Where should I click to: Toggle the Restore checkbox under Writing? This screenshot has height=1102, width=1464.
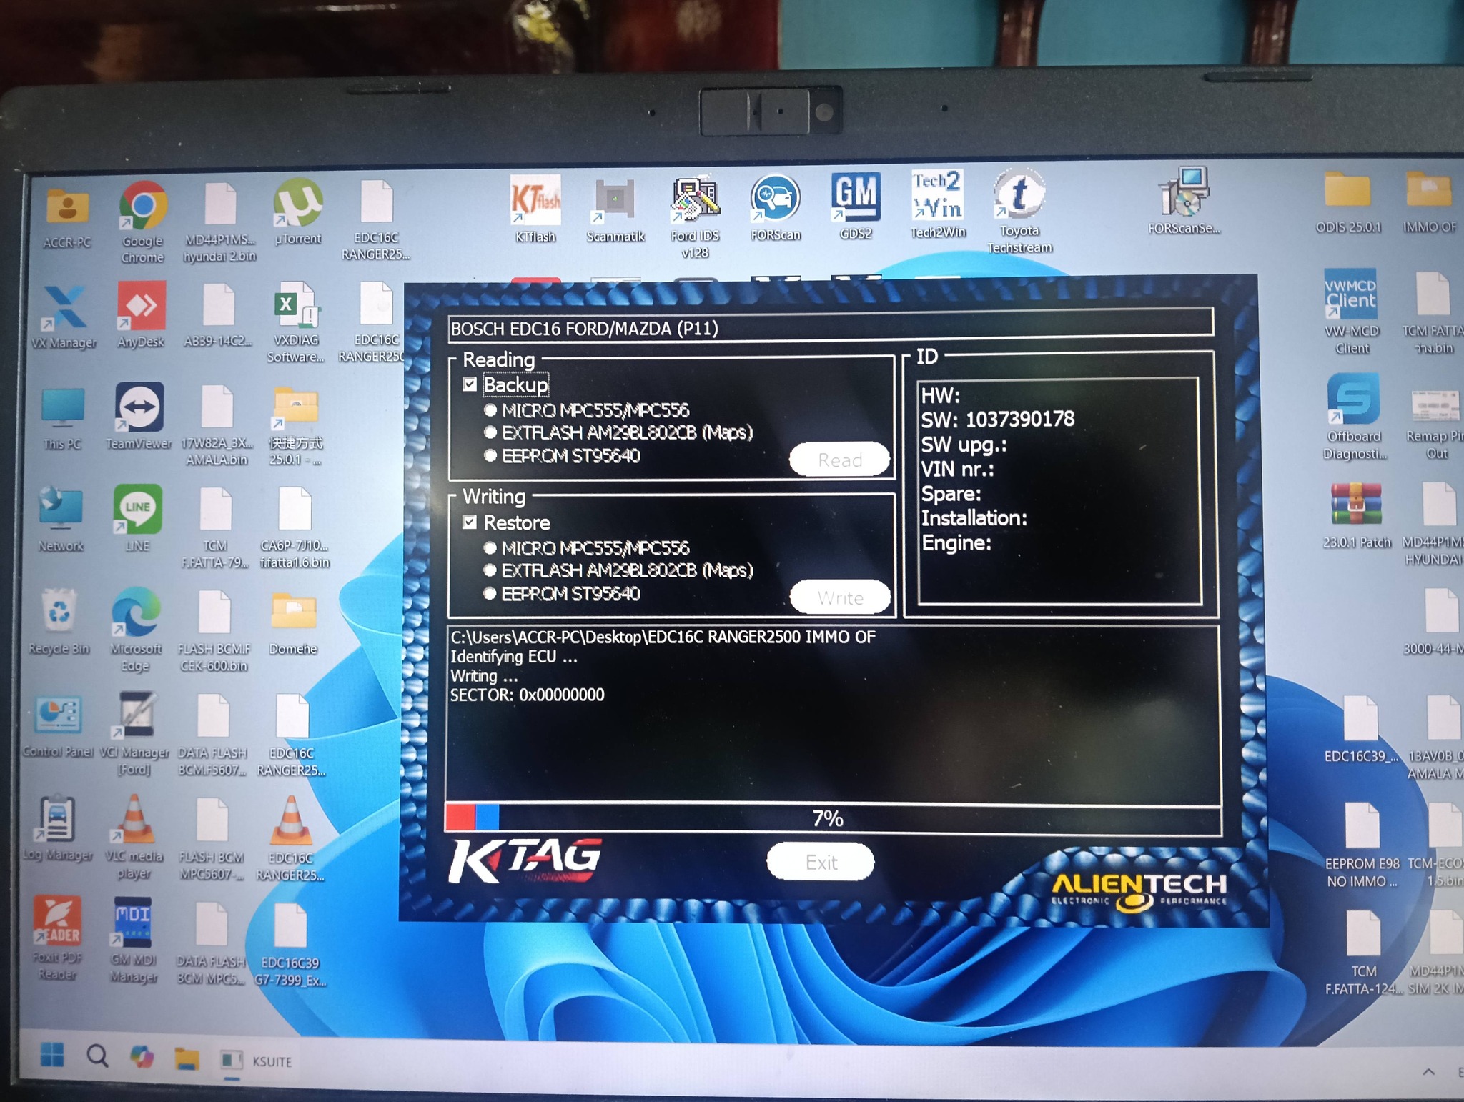pos(470,522)
